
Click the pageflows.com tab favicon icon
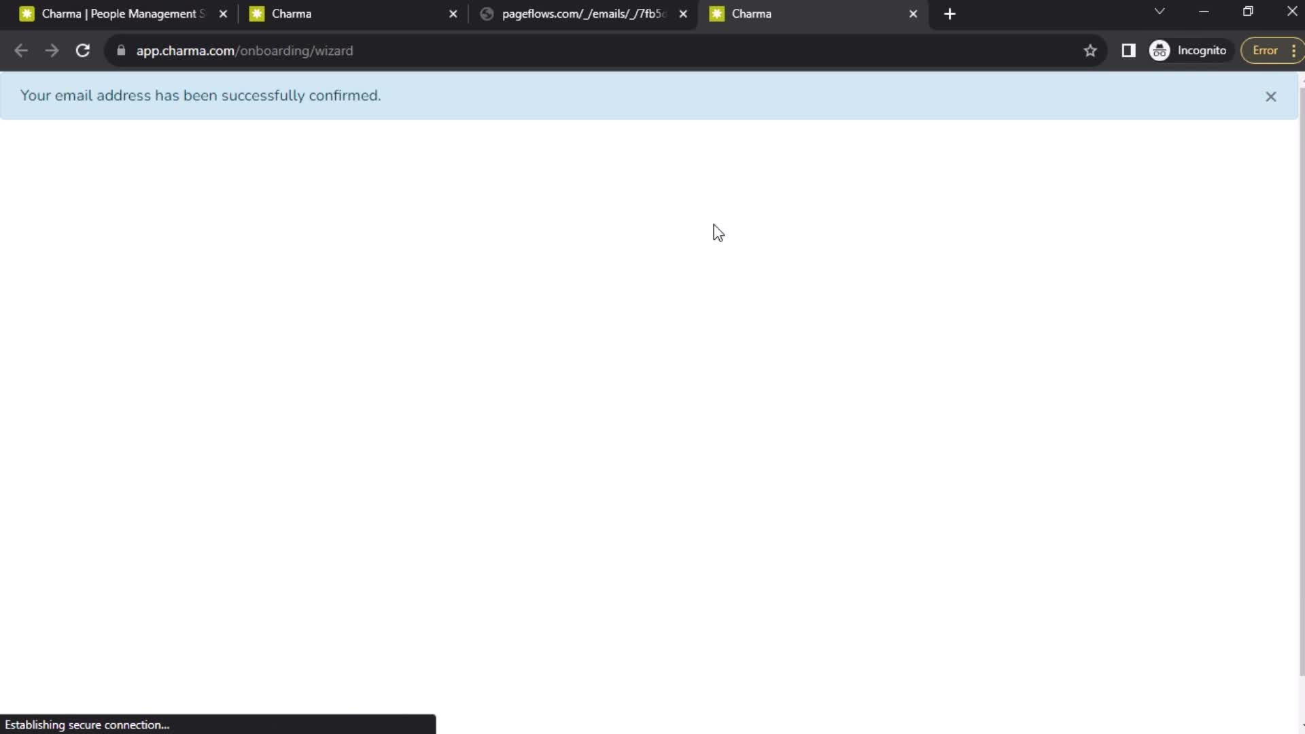pos(487,14)
